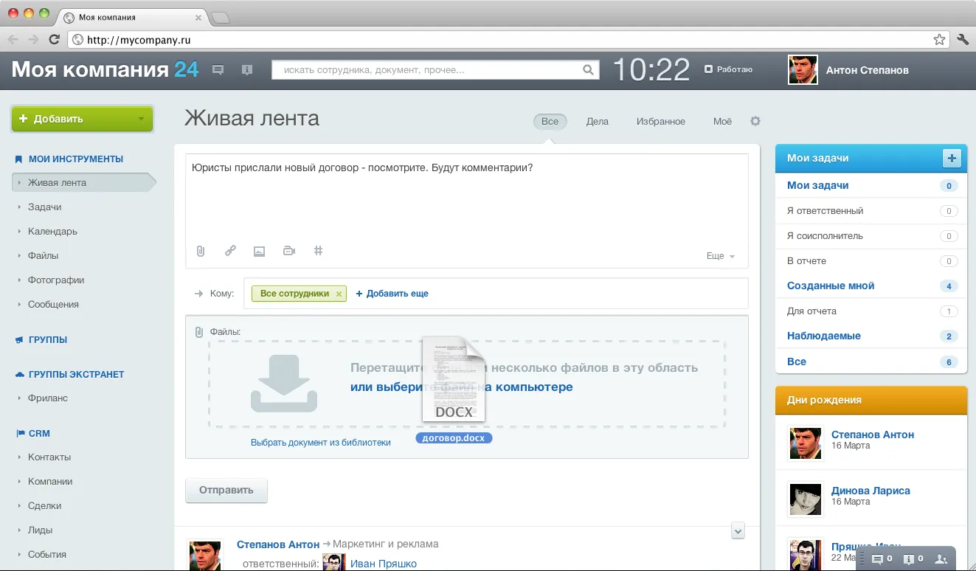Click the plus icon in Мои задачи header
976x571 pixels.
point(951,158)
